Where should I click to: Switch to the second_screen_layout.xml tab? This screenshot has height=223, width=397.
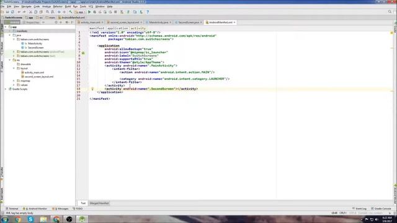click(x=125, y=22)
